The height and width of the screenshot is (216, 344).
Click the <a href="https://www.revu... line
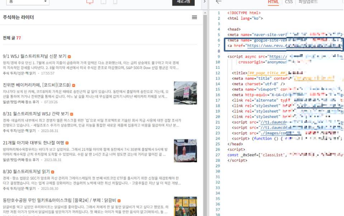click(285, 46)
